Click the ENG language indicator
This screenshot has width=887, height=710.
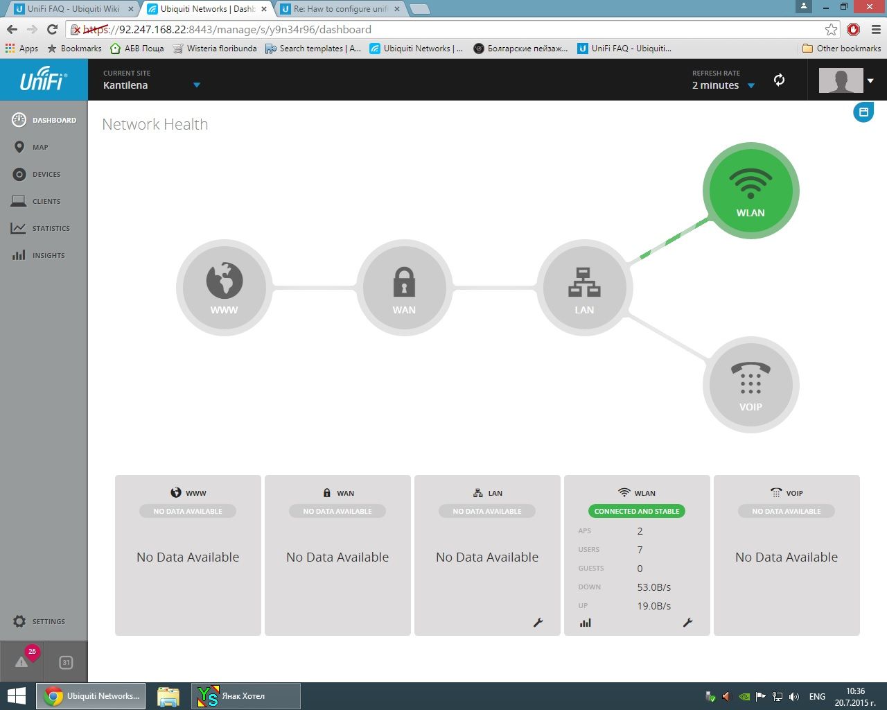[x=817, y=696]
